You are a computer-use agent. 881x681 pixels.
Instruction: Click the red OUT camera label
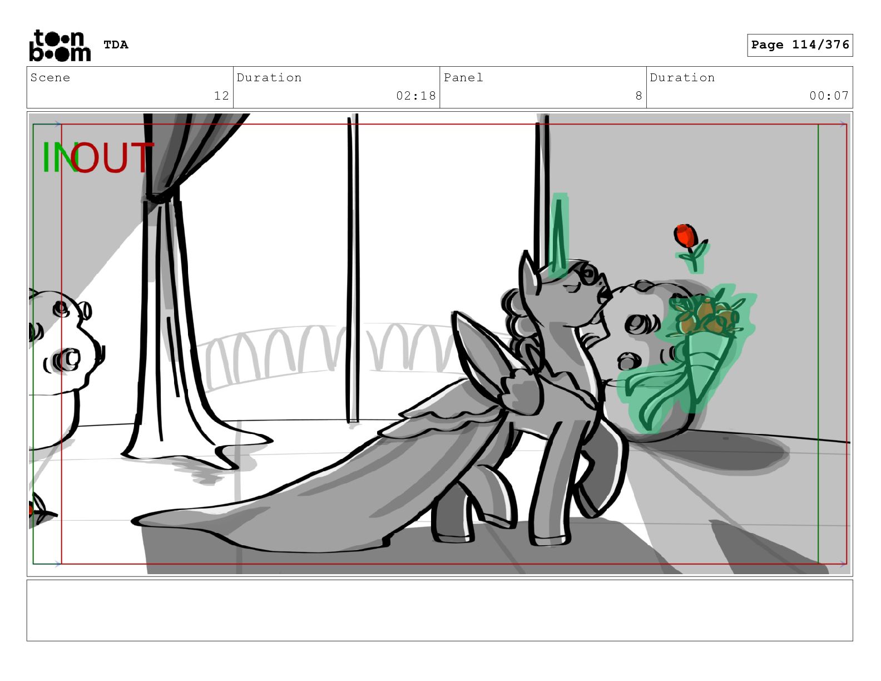tap(111, 157)
